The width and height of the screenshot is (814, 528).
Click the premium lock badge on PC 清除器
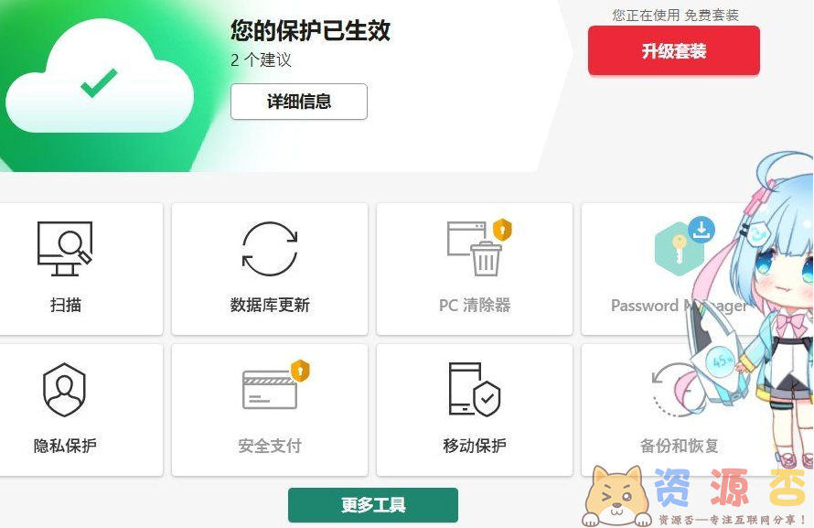pyautogui.click(x=502, y=230)
